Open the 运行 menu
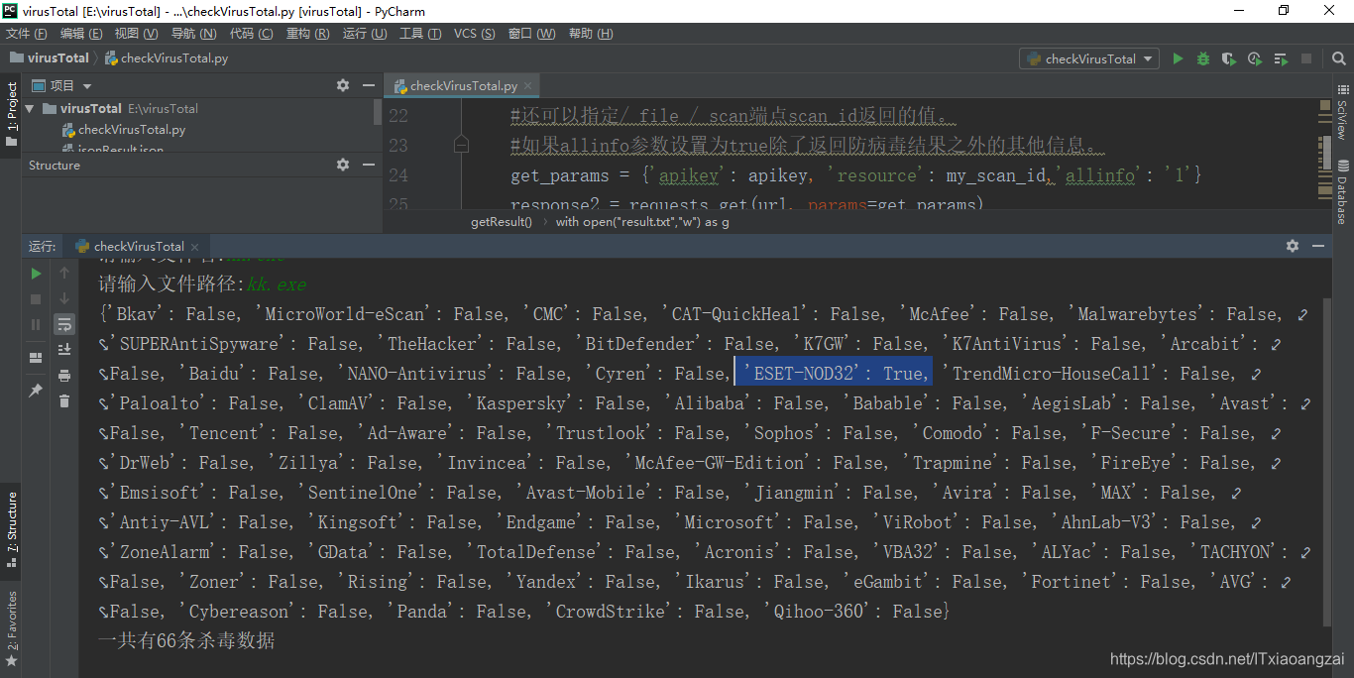 click(365, 34)
